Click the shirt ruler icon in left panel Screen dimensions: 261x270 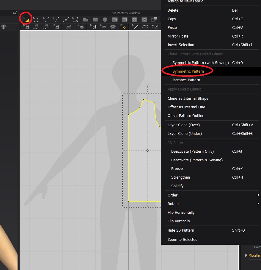coord(4,27)
